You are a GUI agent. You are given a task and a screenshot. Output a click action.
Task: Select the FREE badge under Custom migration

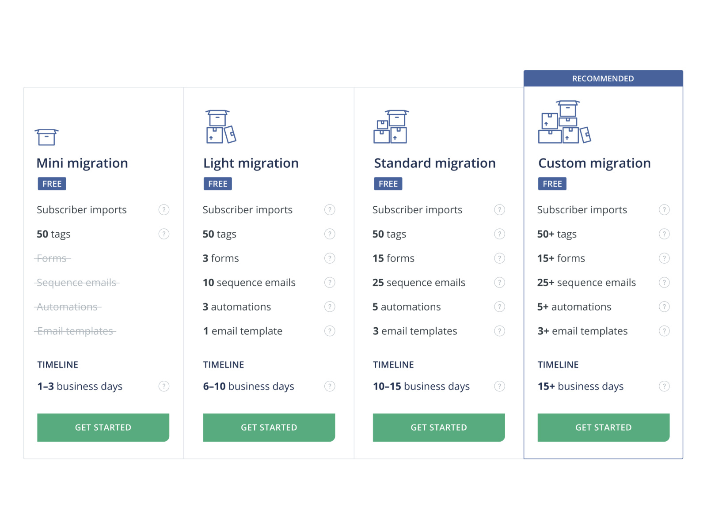pos(552,184)
